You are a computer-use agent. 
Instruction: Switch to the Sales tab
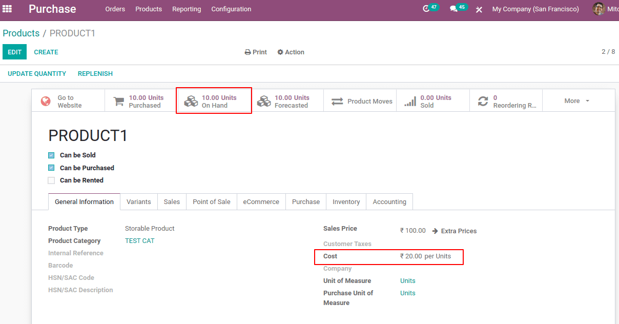coord(172,202)
